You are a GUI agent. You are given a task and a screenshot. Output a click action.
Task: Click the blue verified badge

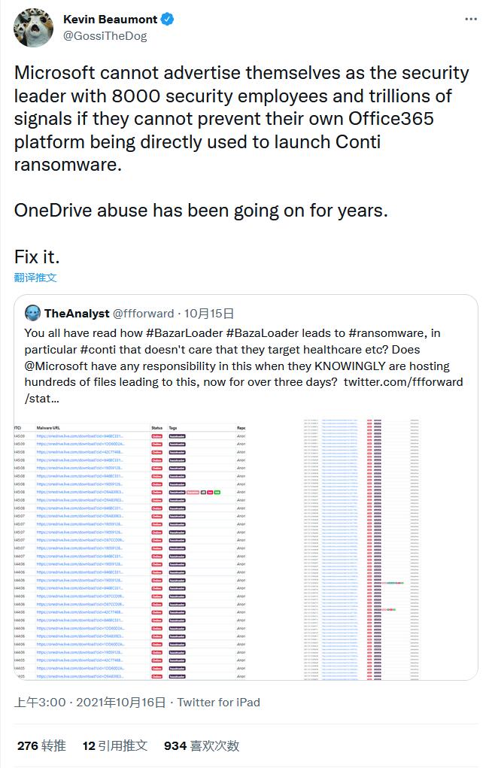coord(168,20)
